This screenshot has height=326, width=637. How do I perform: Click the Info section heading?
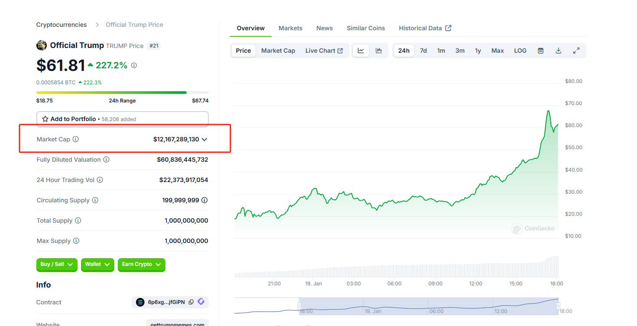[44, 285]
